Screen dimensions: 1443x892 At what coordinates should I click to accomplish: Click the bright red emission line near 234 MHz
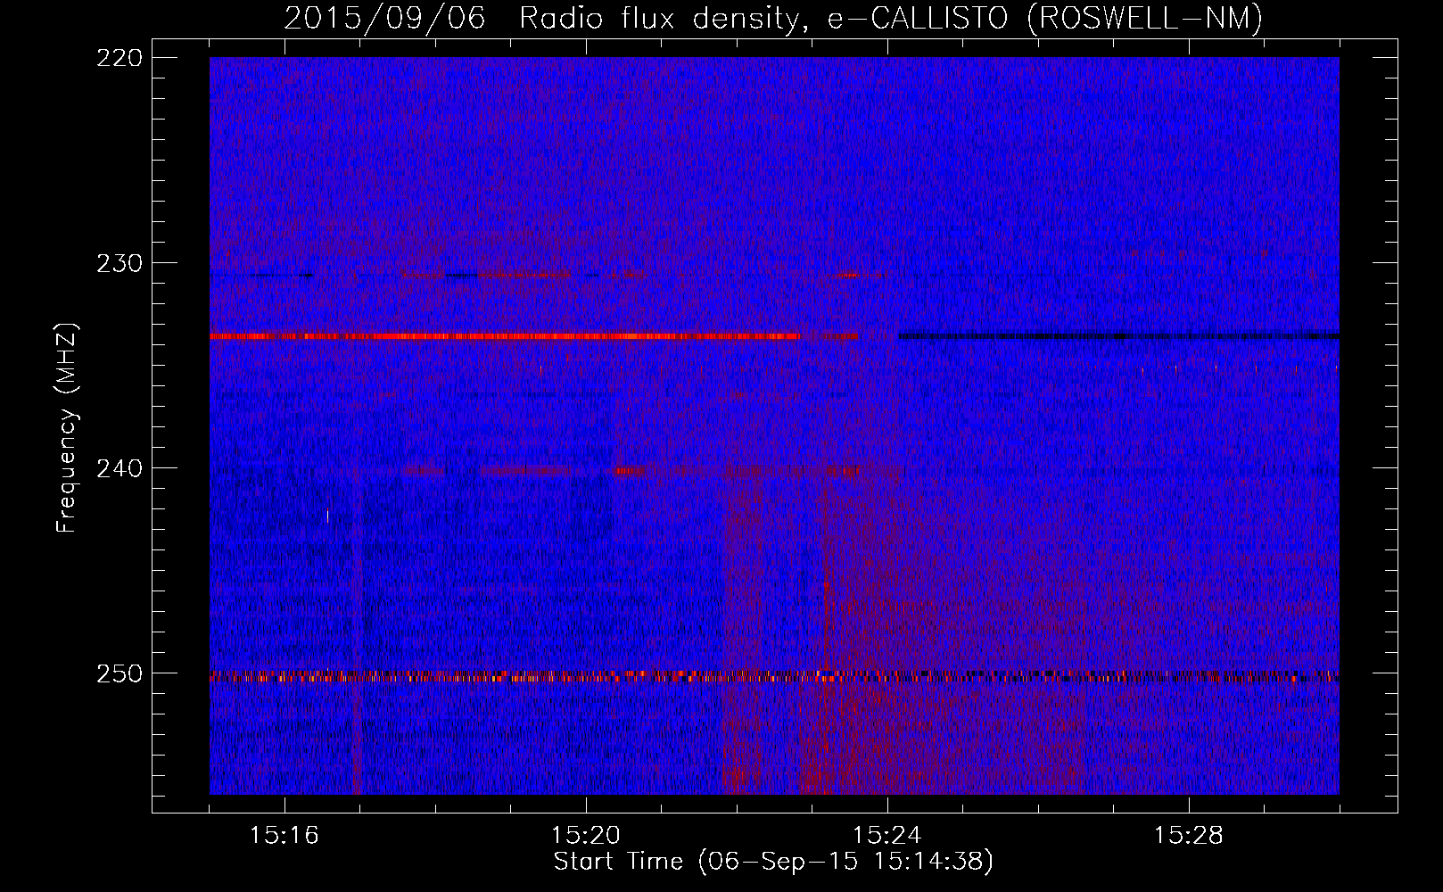[x=505, y=336]
